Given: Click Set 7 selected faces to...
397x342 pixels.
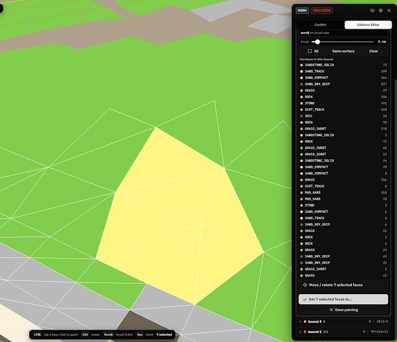Looking at the screenshot, I should [343, 300].
